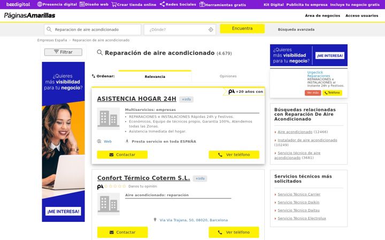This screenshot has height=240, width=385.
Task: Click Ver más in Urgeclick ad
Action: coord(313,93)
